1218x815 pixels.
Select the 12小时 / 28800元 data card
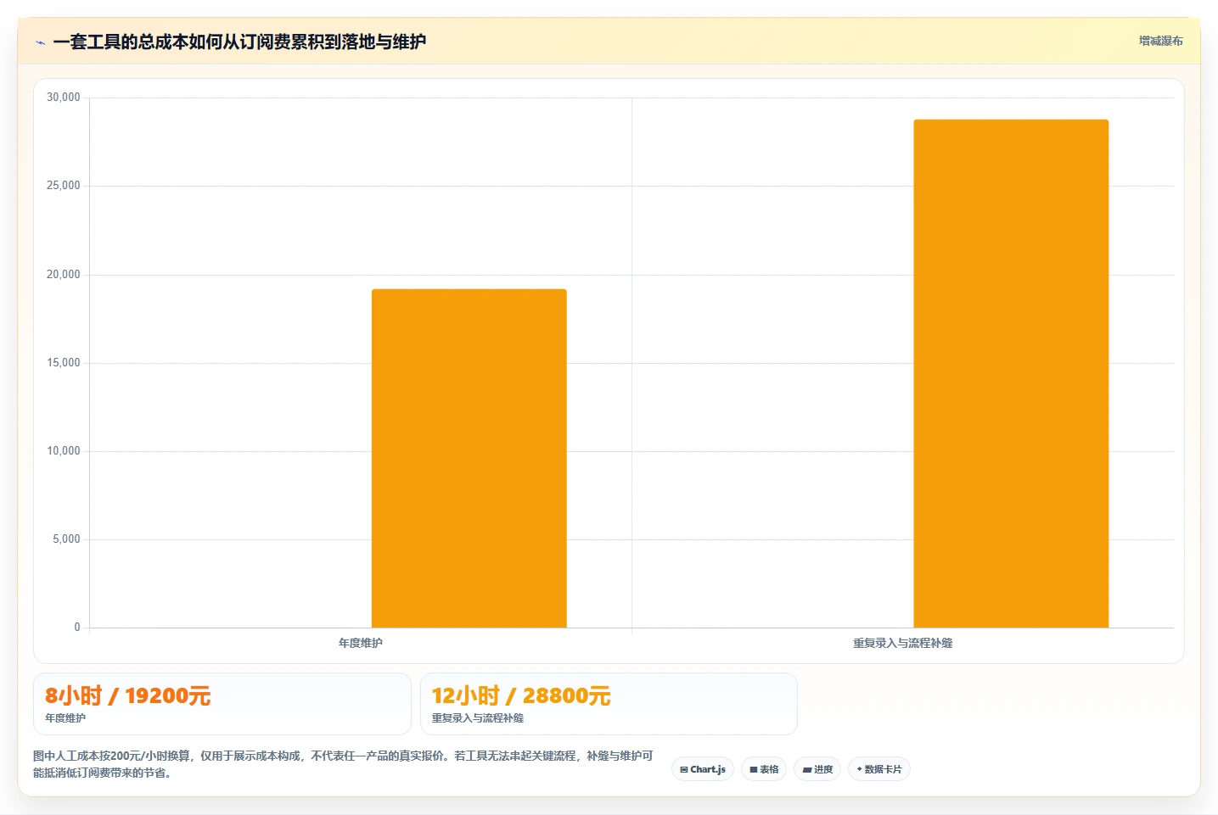(x=609, y=704)
